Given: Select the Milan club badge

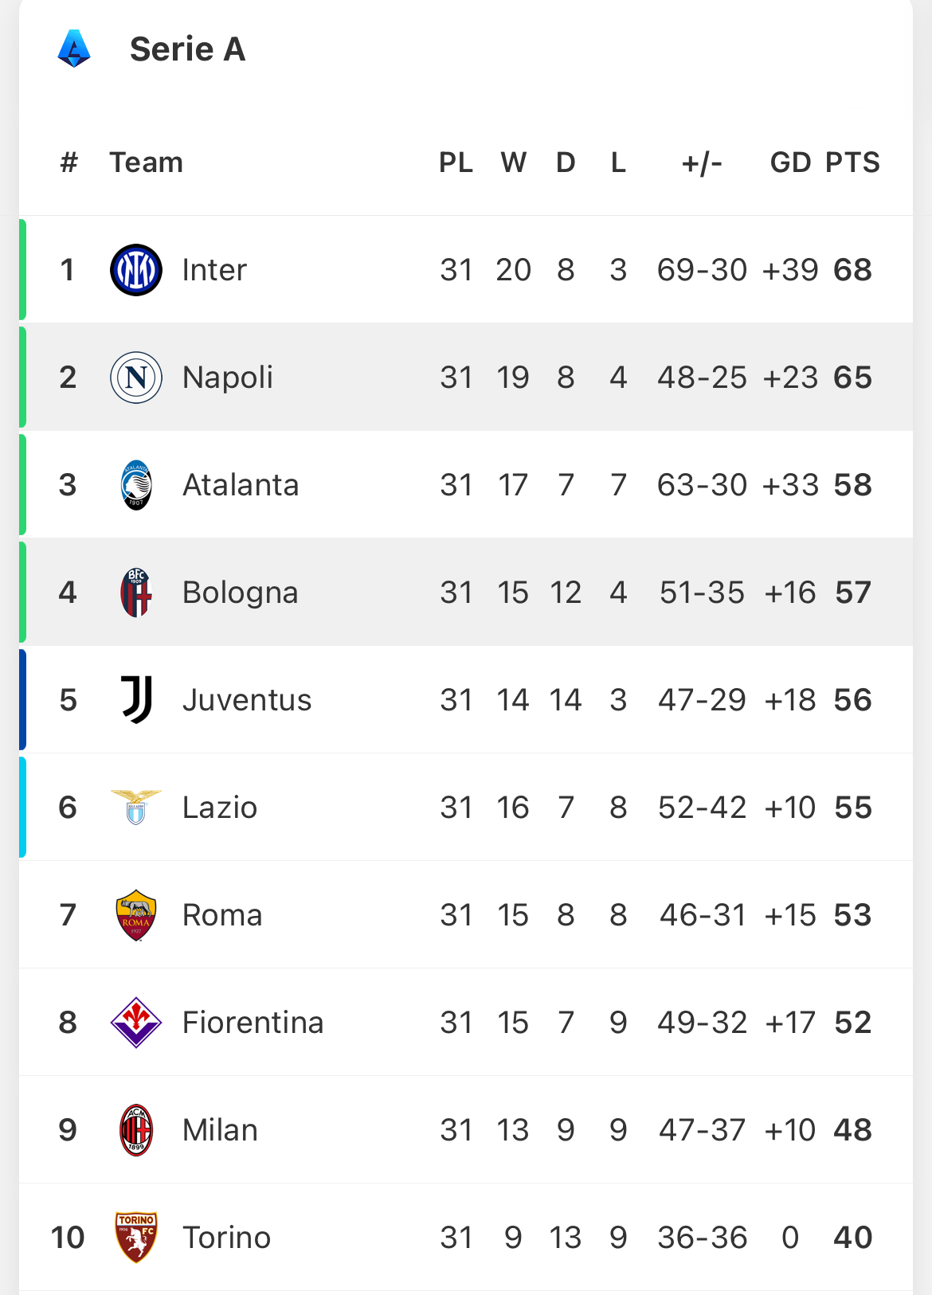Looking at the screenshot, I should coord(136,1130).
